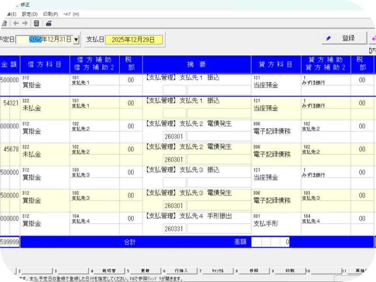Open the 印刷(P) menu
376x282 pixels.
pos(50,14)
